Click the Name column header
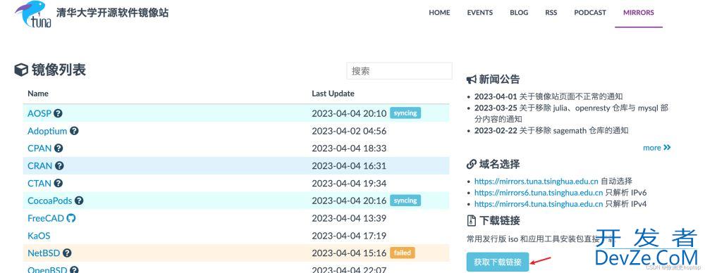The width and height of the screenshot is (705, 273). [38, 94]
